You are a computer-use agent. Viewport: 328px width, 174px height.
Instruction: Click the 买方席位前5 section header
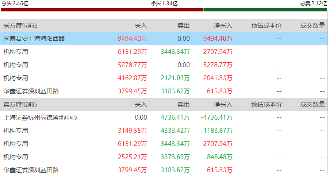21,25
